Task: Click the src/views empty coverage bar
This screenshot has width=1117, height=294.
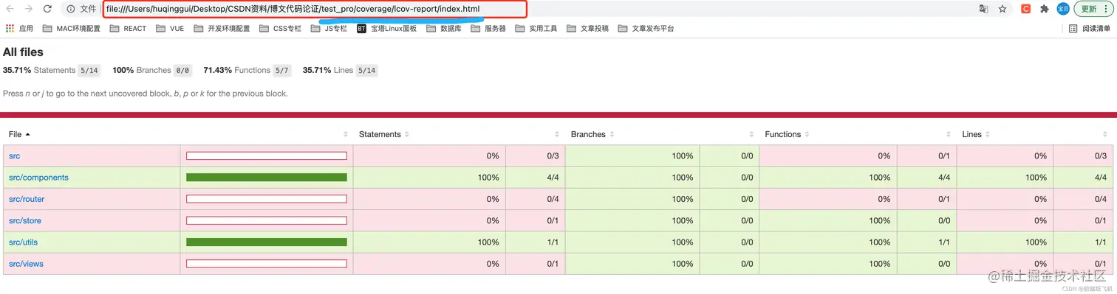Action: click(x=267, y=264)
